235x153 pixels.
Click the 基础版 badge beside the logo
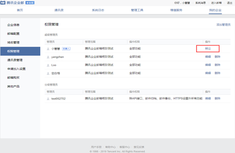30,3
